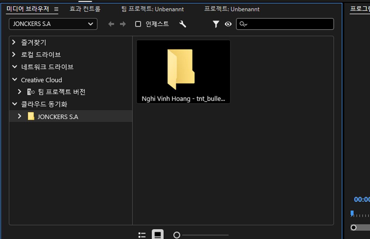Switch to the 프로그램 monitor tab
This screenshot has width=370, height=239.
360,9
